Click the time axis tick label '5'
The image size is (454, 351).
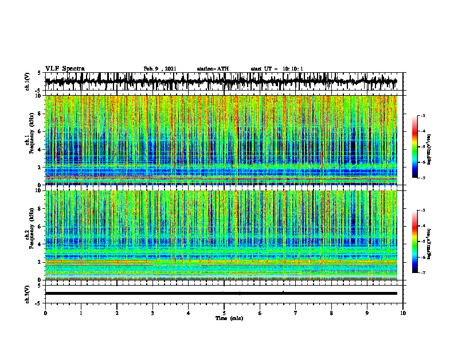pyautogui.click(x=224, y=313)
